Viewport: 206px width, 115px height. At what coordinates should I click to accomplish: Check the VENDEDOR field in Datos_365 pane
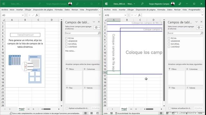[x=66, y=41]
